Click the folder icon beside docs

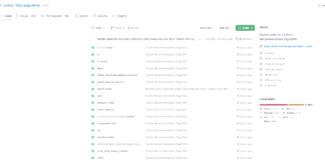pyautogui.click(x=93, y=68)
